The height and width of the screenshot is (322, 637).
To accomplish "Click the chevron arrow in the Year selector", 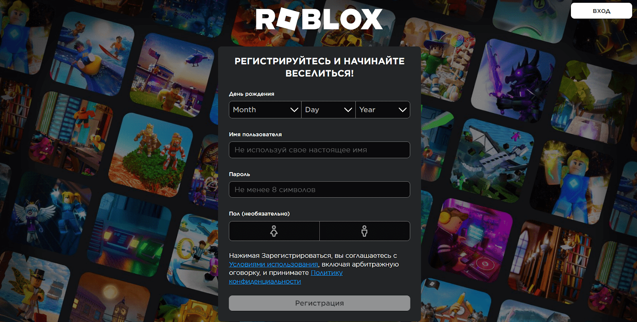I will point(403,110).
